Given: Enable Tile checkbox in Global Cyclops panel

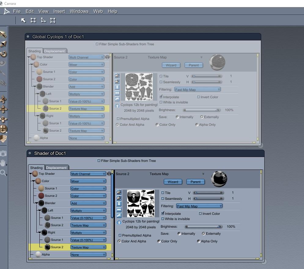Looking at the screenshot, I should point(161,76).
